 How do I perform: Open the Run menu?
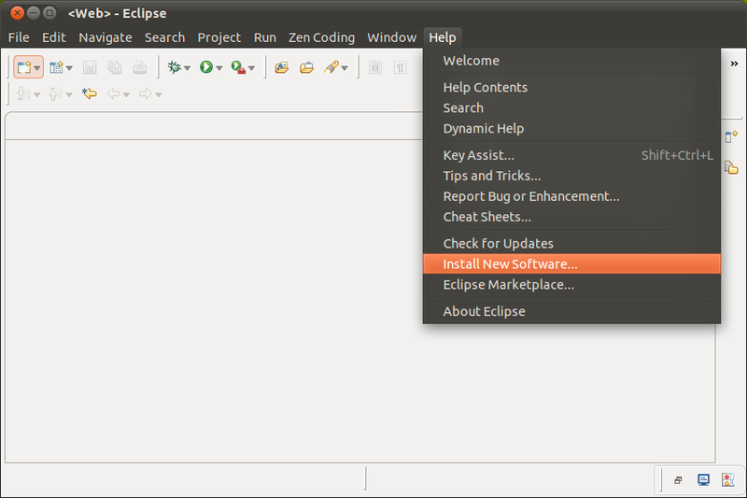[x=265, y=37]
